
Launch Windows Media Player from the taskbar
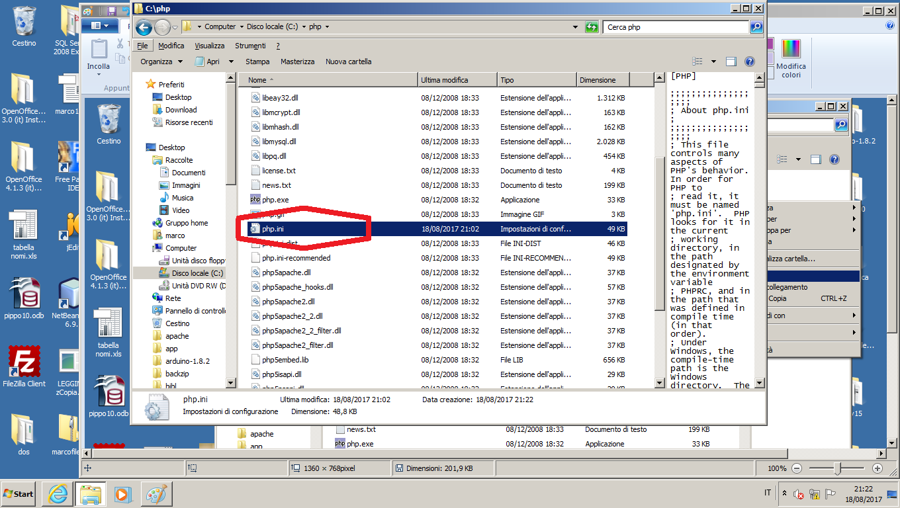click(122, 493)
